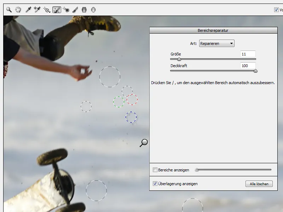Select the green dashed source circle
Viewport: 283px width, 212px height.
[119, 102]
